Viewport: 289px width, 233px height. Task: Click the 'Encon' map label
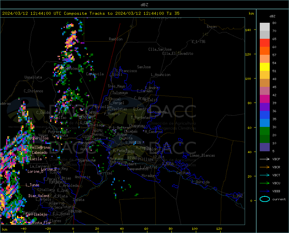click(212, 27)
